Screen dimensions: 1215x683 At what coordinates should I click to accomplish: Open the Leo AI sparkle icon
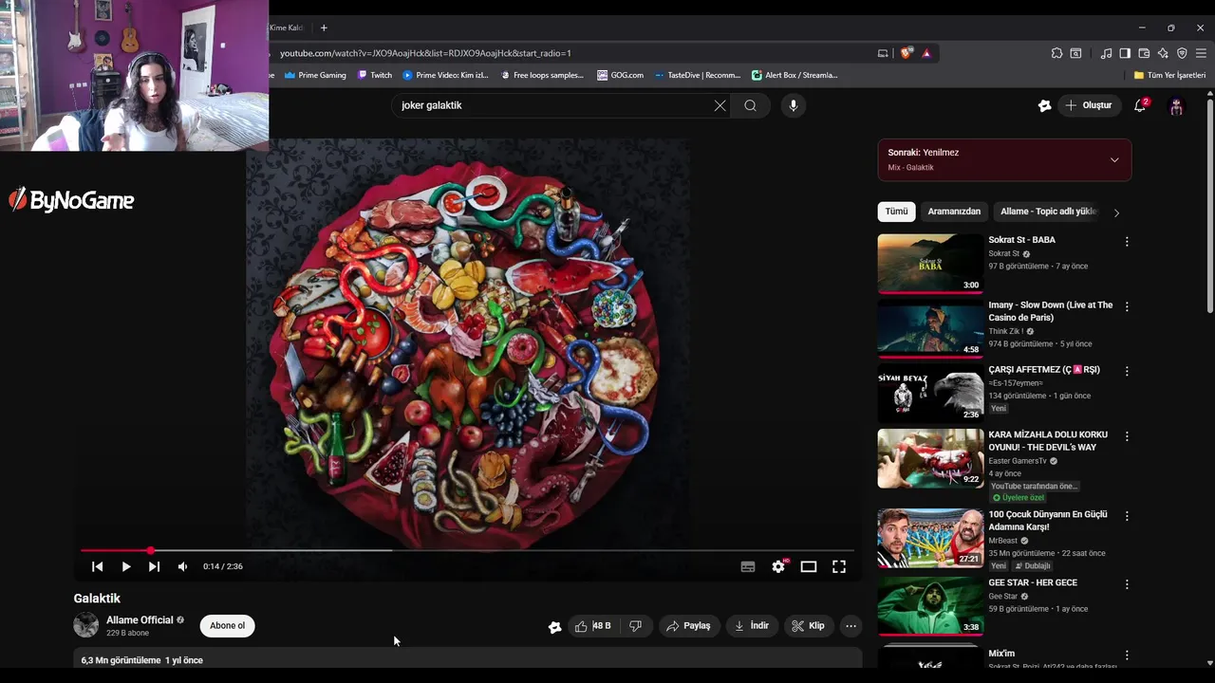pos(1163,53)
